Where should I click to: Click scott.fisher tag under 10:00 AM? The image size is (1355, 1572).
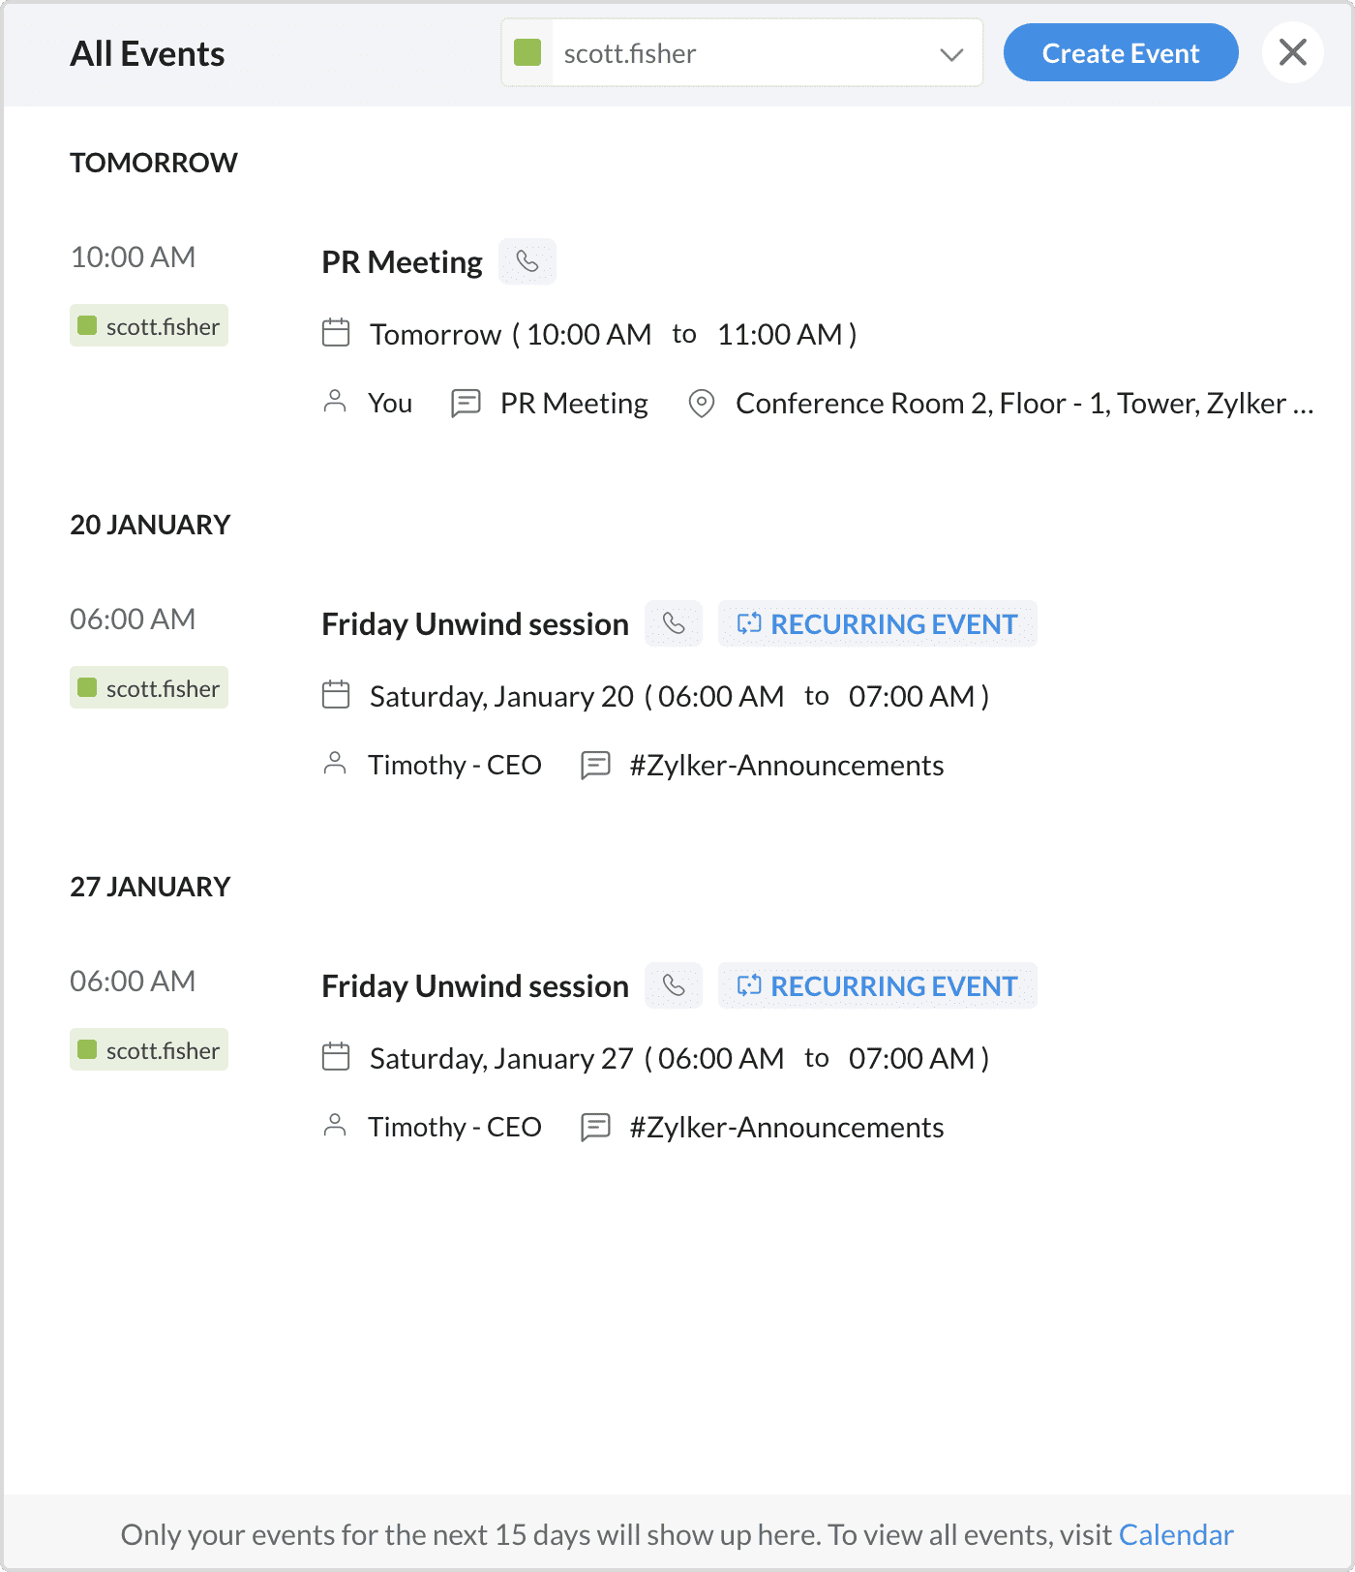click(x=149, y=326)
